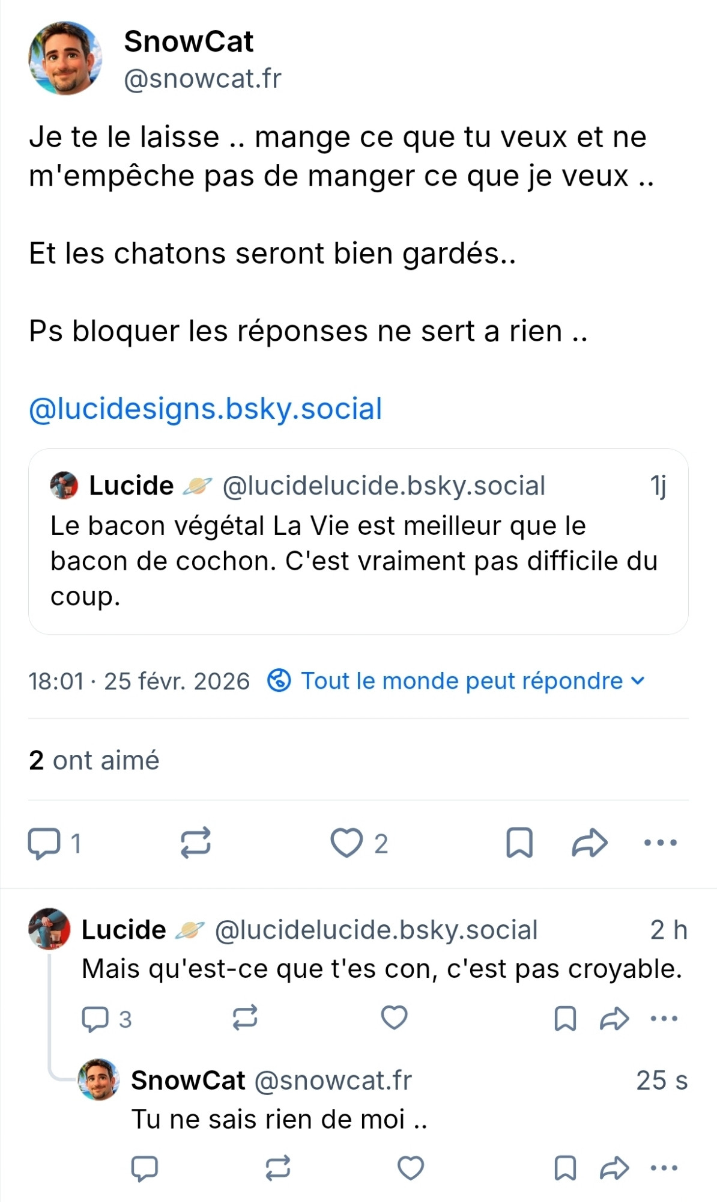
Task: Bookmark SnowCat's main post
Action: [x=519, y=843]
